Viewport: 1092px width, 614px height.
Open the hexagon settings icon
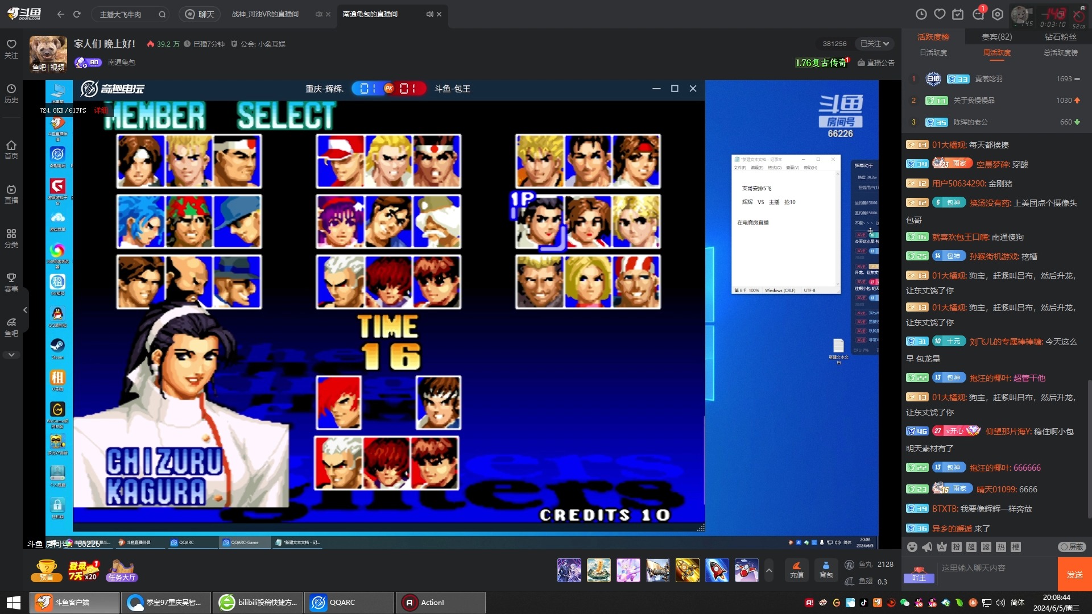pyautogui.click(x=998, y=14)
